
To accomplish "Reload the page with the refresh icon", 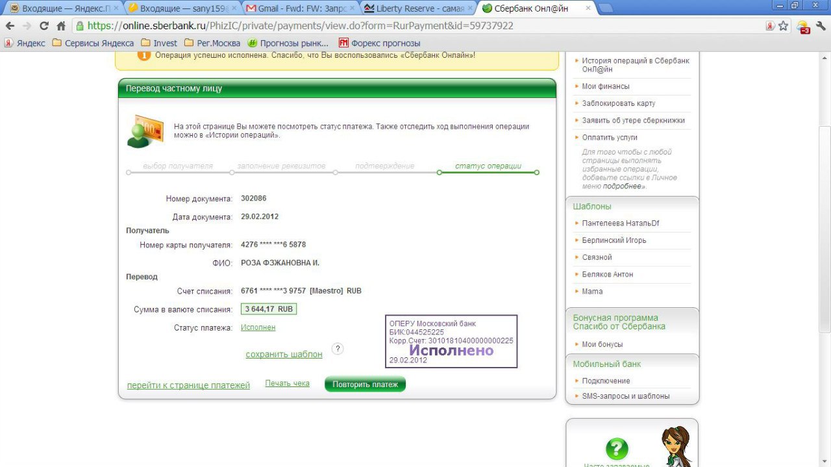I will tap(44, 26).
